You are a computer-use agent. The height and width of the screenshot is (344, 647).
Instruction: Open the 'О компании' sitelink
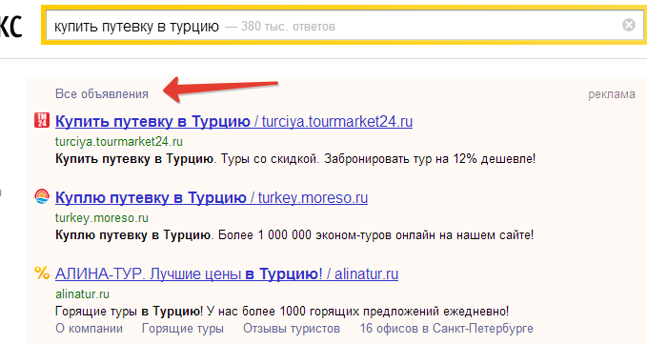tap(89, 329)
